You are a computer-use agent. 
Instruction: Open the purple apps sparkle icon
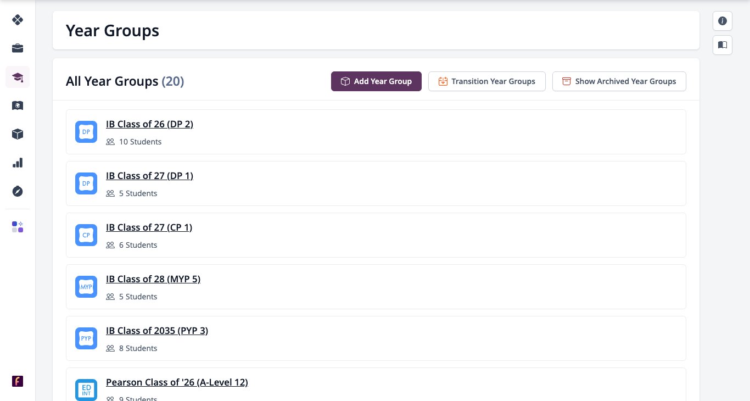tap(18, 227)
